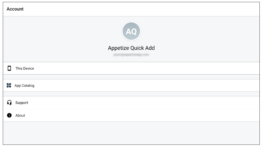Click the blurred email under the account name
The image size is (261, 147).
[131, 55]
